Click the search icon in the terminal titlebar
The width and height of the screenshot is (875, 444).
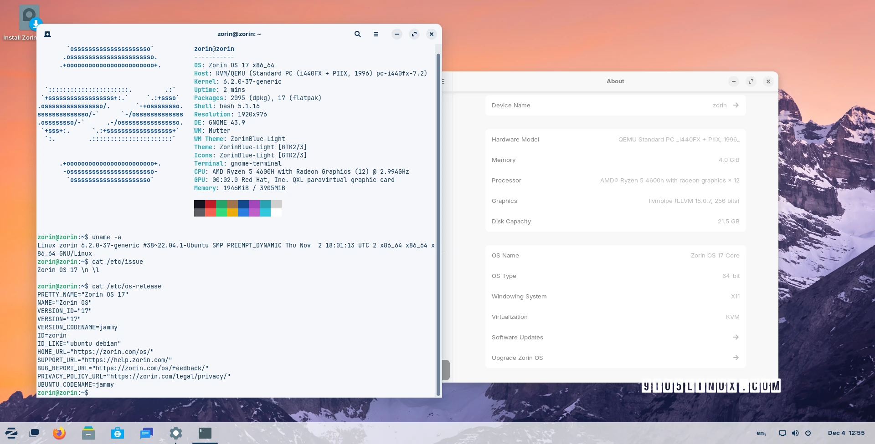pos(357,34)
